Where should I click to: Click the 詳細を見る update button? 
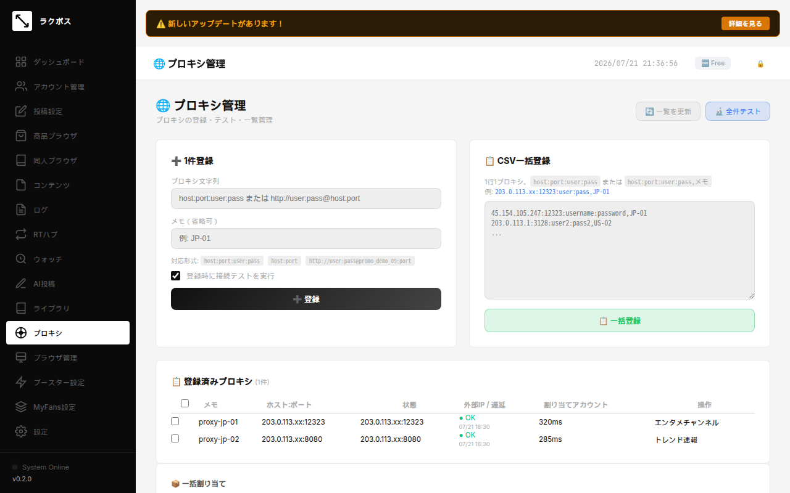pyautogui.click(x=746, y=23)
